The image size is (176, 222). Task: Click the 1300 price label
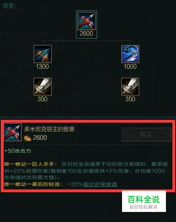42,66
